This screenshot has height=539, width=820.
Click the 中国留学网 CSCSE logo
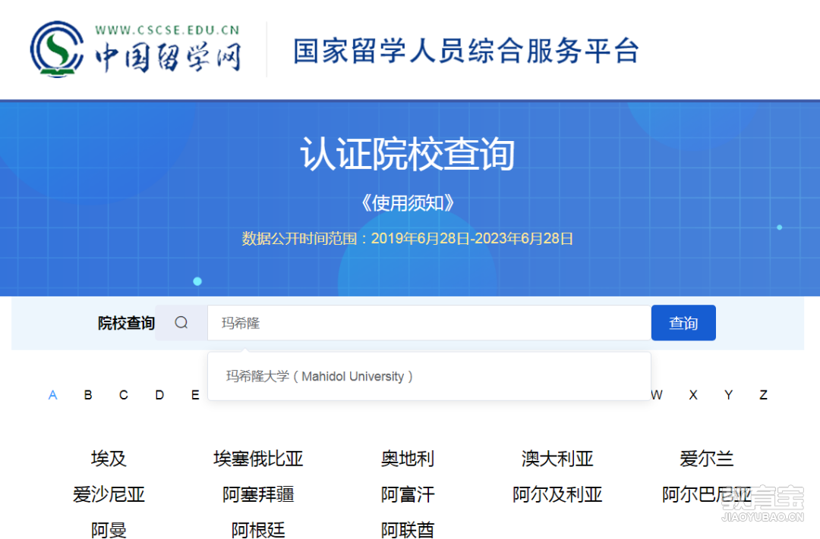pos(135,49)
